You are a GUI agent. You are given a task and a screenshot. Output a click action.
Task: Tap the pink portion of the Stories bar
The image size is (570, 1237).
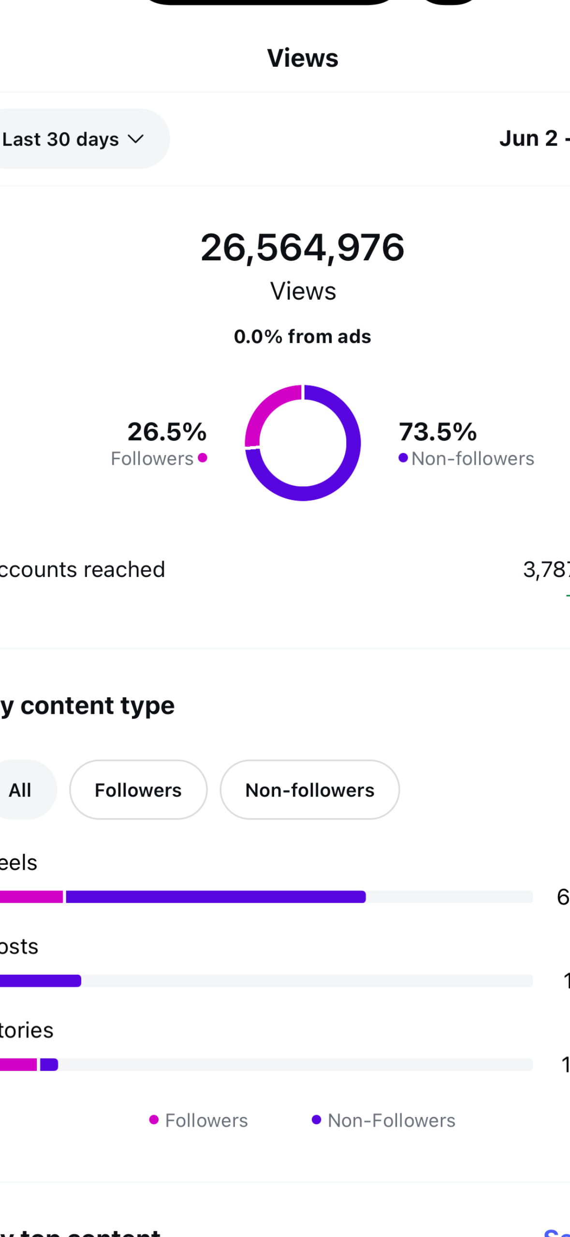18,1065
